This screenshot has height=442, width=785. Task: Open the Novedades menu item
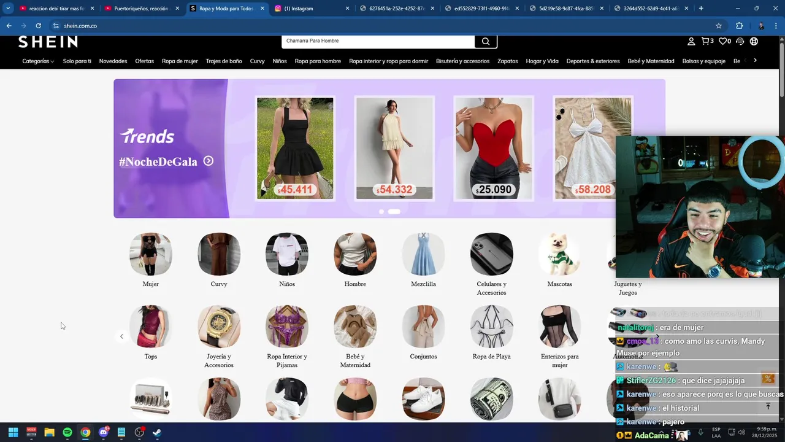(113, 61)
